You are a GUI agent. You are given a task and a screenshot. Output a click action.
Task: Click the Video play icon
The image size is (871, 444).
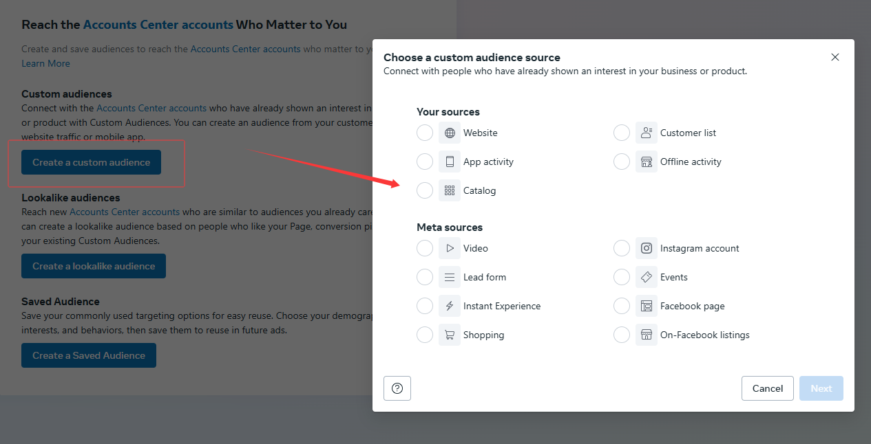[x=450, y=248]
